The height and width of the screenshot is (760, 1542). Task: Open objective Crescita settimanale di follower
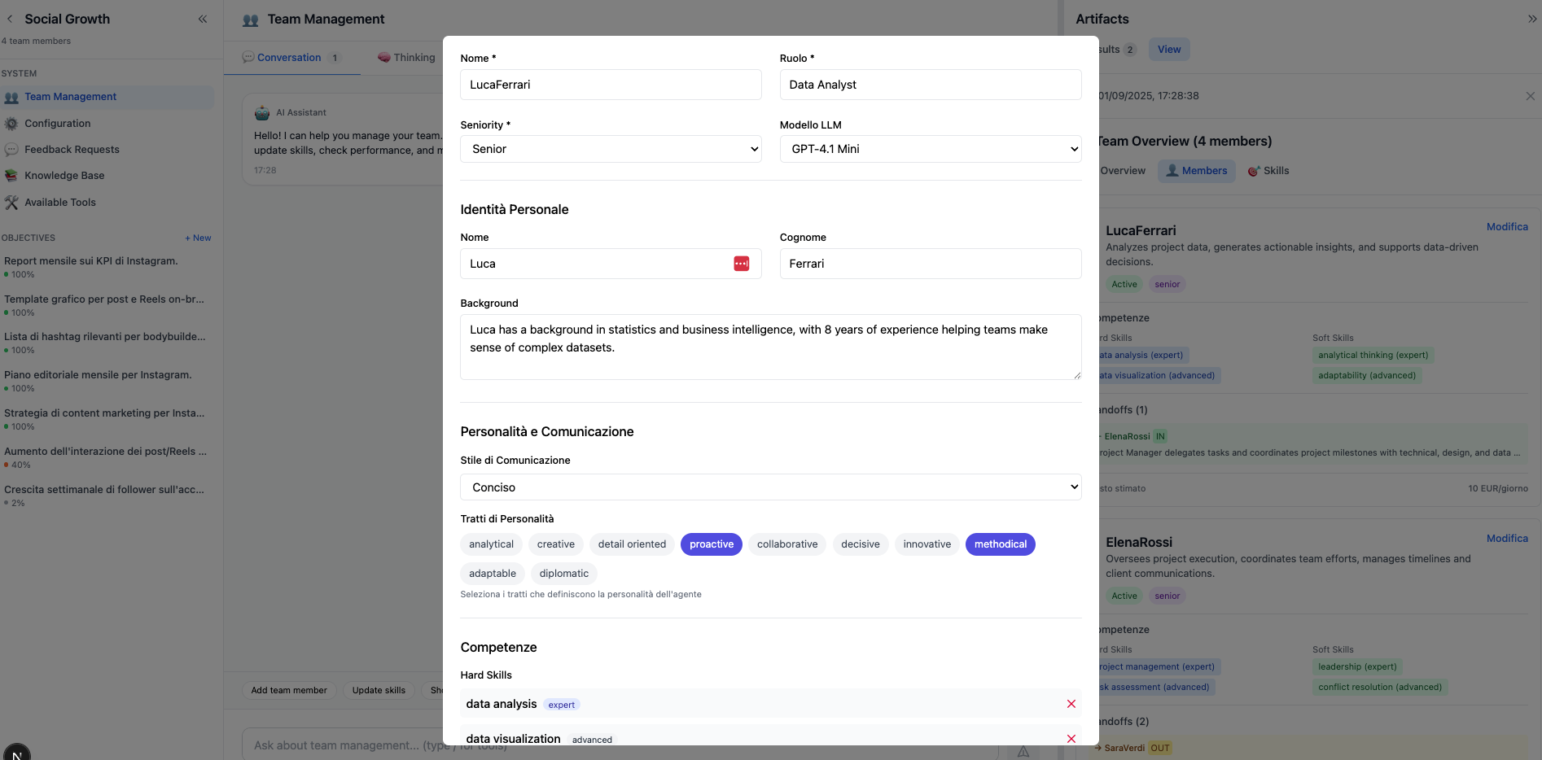106,496
